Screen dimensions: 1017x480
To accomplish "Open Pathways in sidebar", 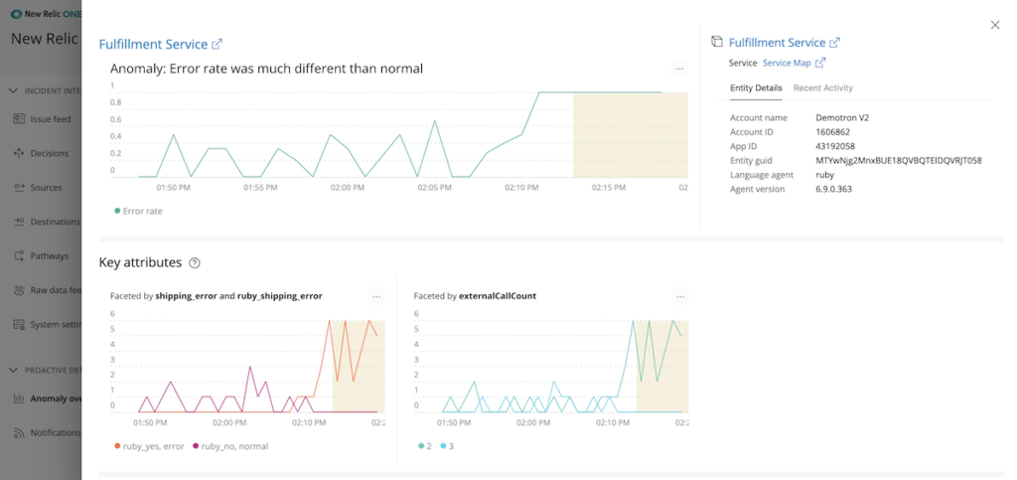I will (50, 256).
